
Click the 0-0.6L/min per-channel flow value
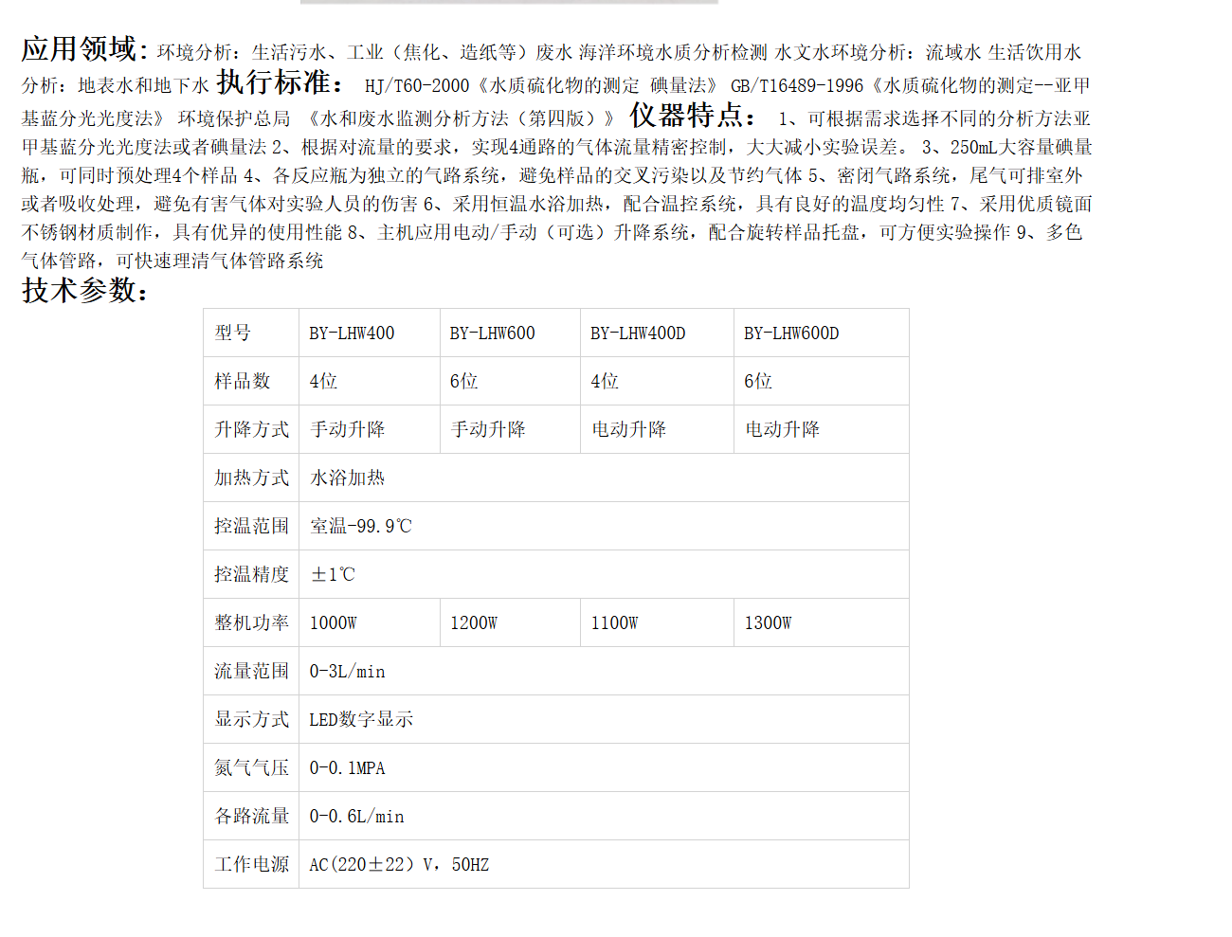click(x=356, y=817)
